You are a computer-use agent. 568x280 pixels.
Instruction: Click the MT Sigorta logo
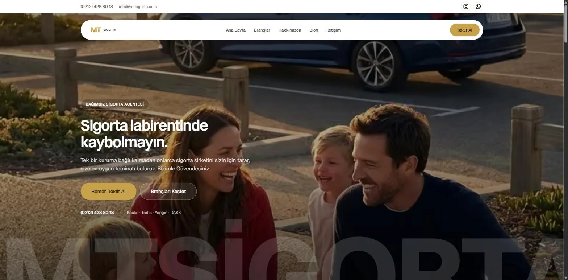tap(103, 30)
